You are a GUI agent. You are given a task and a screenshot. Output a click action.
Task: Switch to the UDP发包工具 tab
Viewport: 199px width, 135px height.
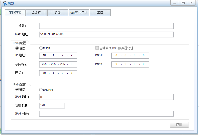point(79,13)
